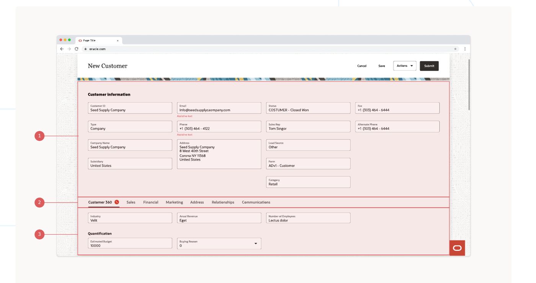Edit the Anual Revenue field
536x283 pixels.
[219, 218]
